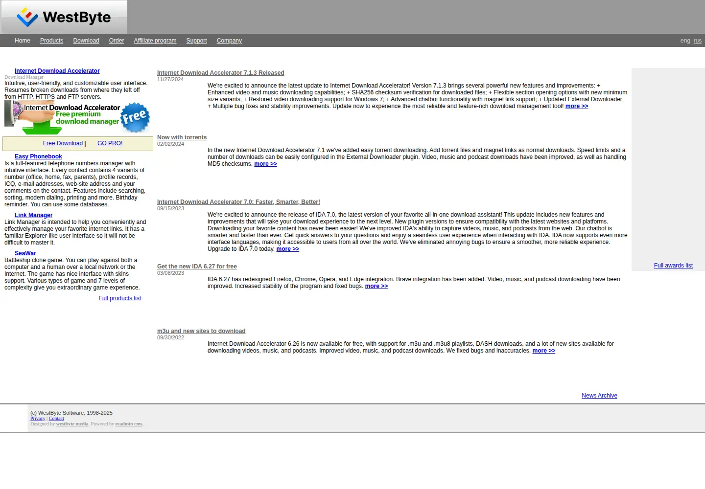Open the Order menu

pos(117,41)
